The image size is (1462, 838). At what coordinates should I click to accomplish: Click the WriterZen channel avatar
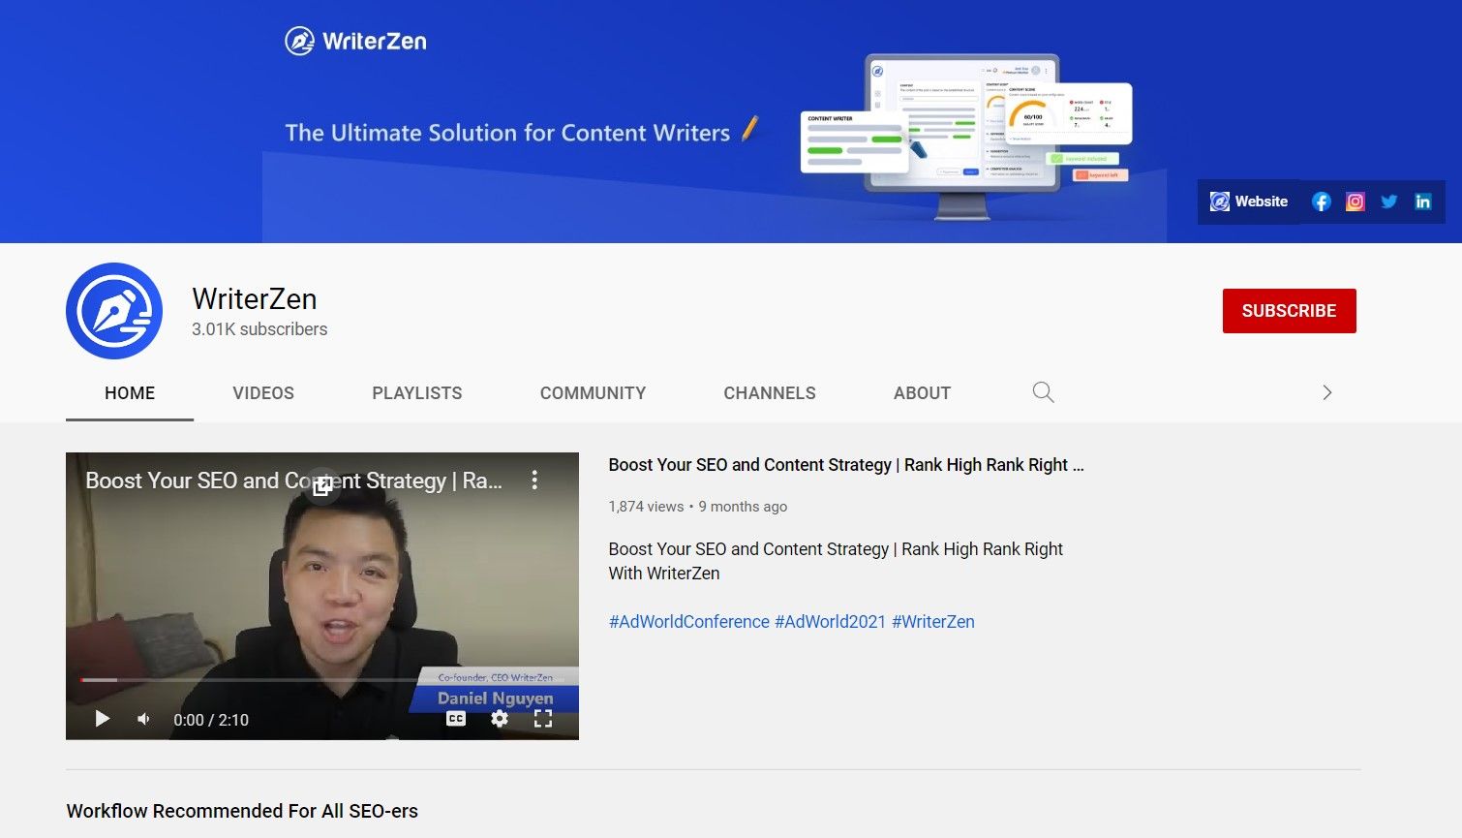tap(114, 311)
